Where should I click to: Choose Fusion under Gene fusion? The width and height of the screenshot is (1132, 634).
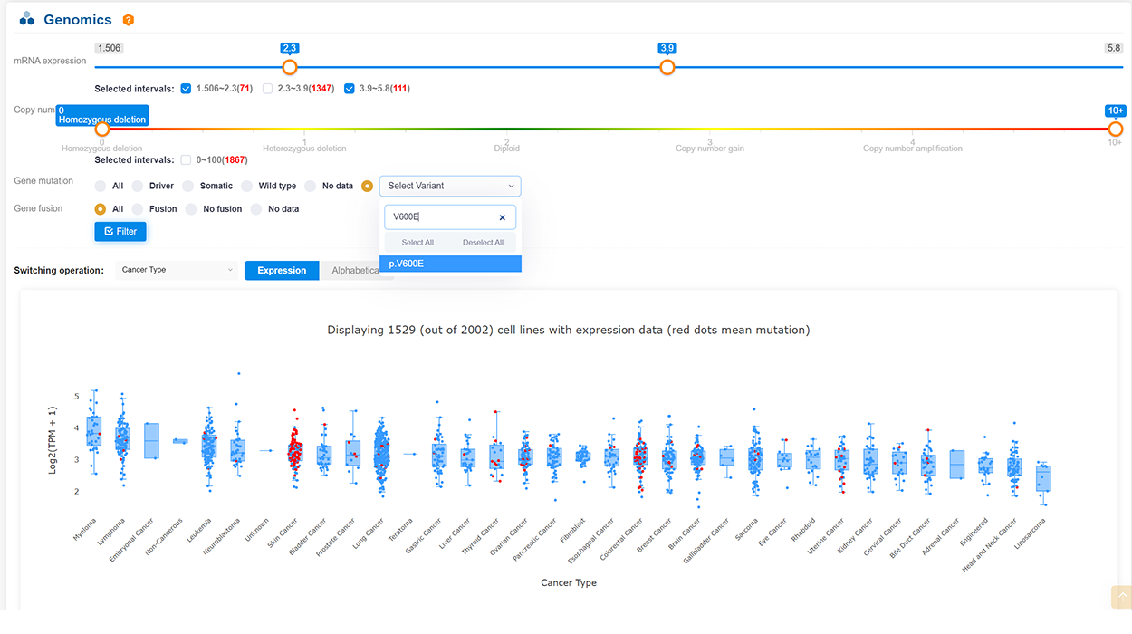138,209
